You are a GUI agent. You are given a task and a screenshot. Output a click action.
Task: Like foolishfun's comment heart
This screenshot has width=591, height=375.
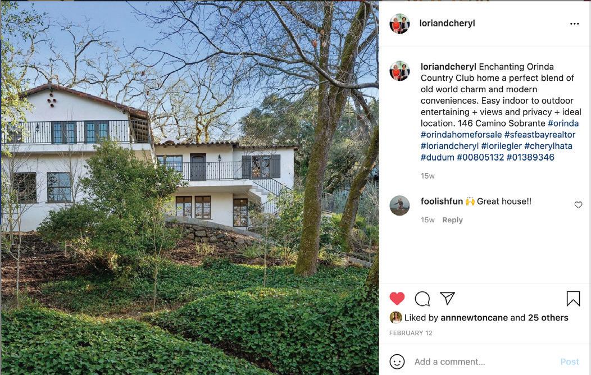coord(578,205)
